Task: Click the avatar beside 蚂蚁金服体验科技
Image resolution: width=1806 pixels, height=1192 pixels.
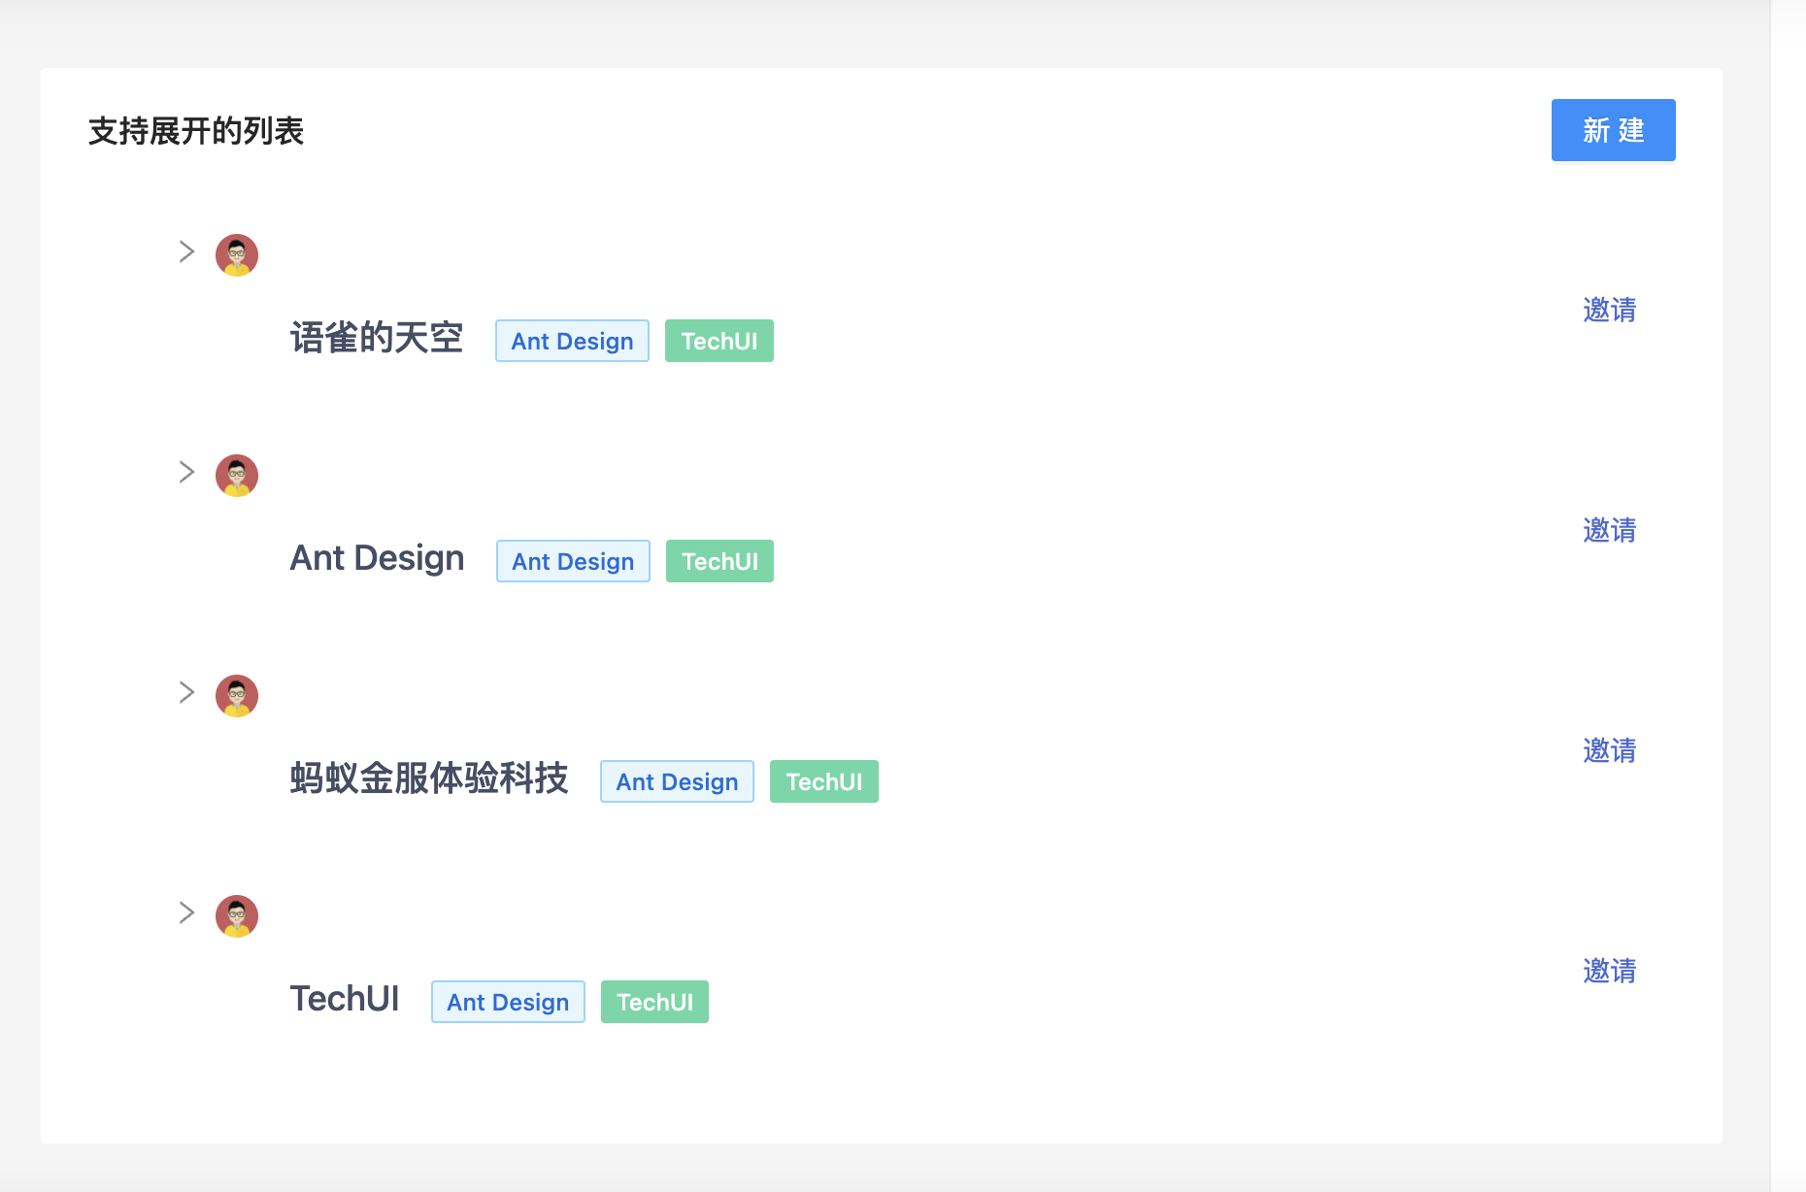Action: (x=235, y=695)
